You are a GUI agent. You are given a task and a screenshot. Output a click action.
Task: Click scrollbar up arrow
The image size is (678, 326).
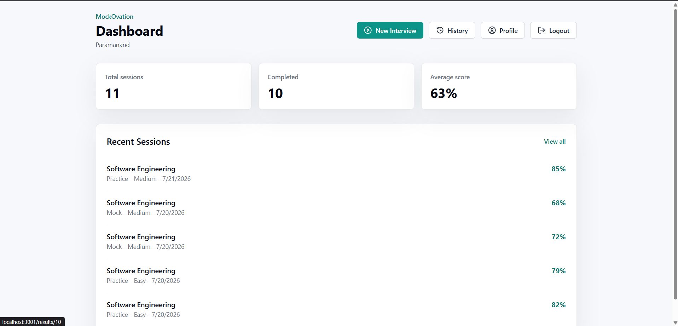click(x=675, y=5)
